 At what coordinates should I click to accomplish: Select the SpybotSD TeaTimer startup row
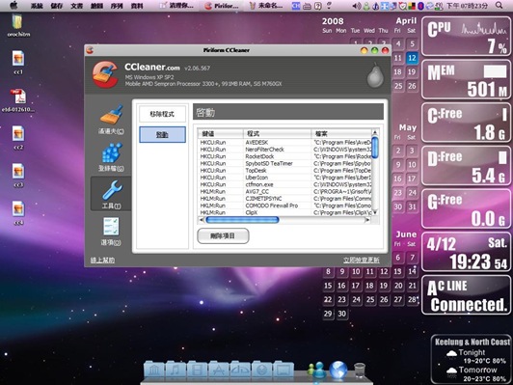point(284,163)
